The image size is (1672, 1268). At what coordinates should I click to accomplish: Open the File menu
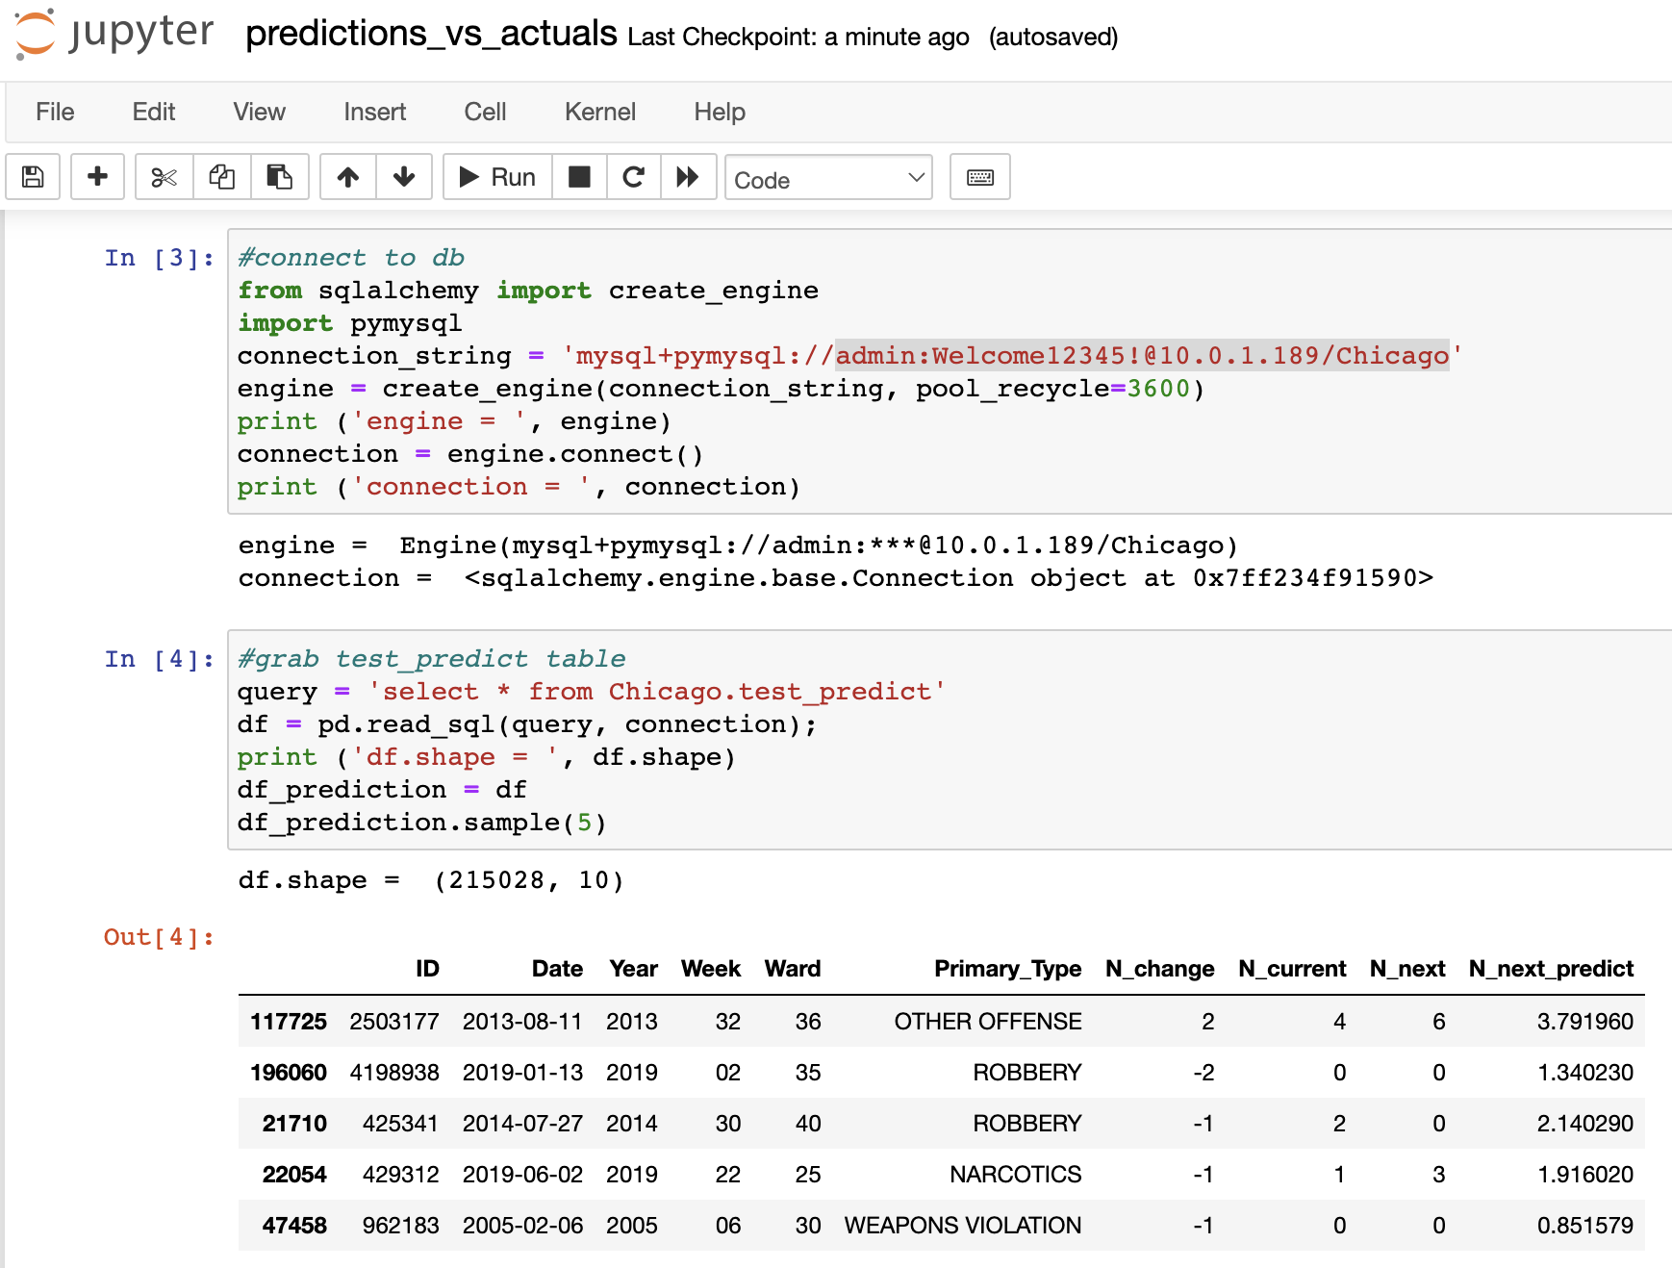[x=55, y=112]
